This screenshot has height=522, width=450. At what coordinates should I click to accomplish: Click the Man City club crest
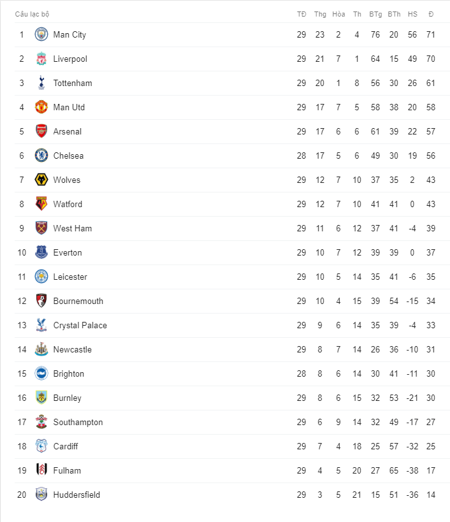tap(41, 35)
